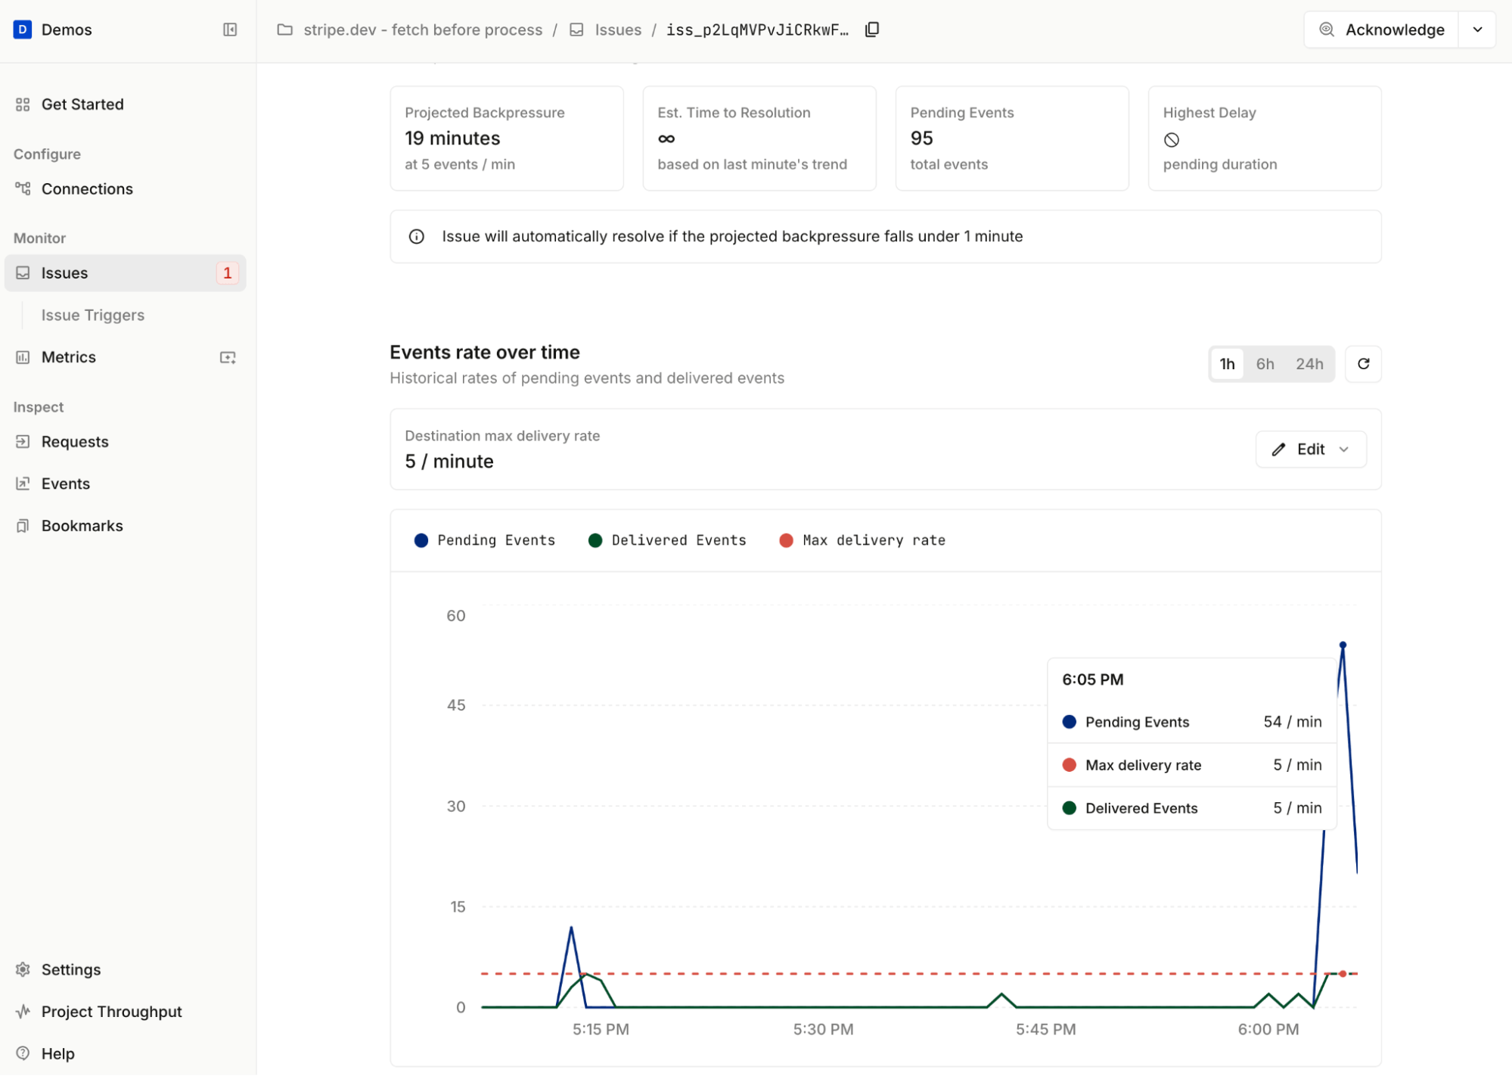Expand the Acknowledge button dropdown arrow
This screenshot has height=1076, width=1512.
(x=1476, y=30)
